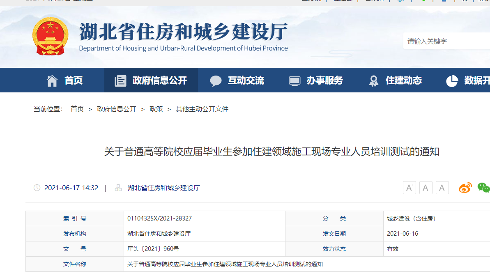The height and width of the screenshot is (278, 490).
Task: Click the 索引号 label cell
Action: coord(75,218)
